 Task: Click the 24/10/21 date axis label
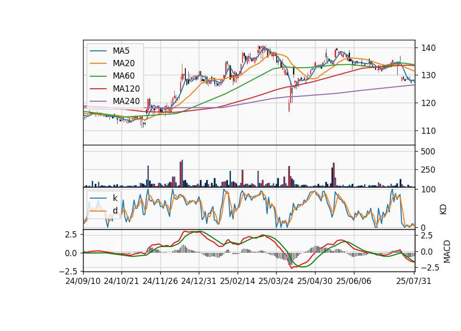click(121, 281)
